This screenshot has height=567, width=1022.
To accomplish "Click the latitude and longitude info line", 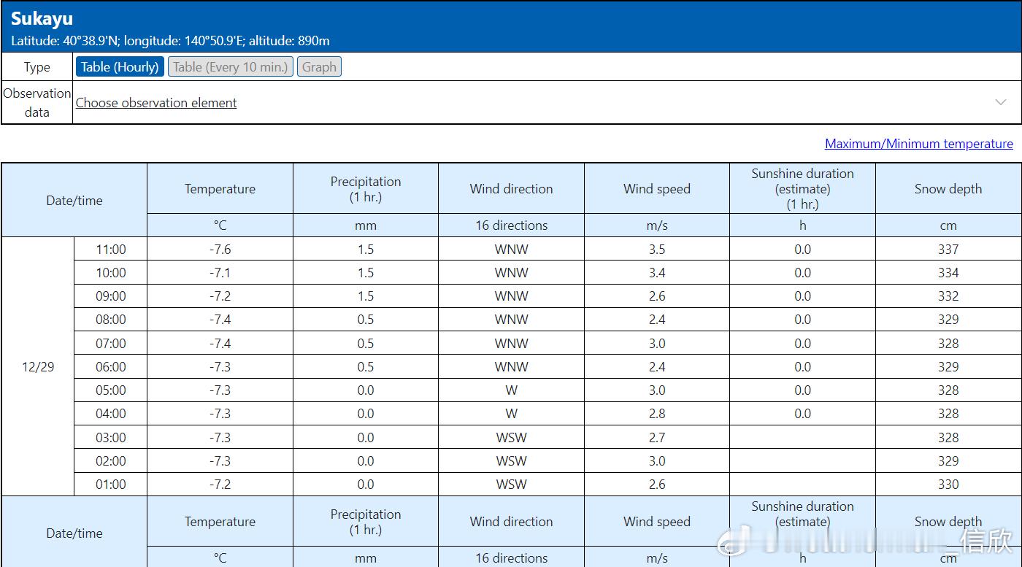I will tap(170, 41).
